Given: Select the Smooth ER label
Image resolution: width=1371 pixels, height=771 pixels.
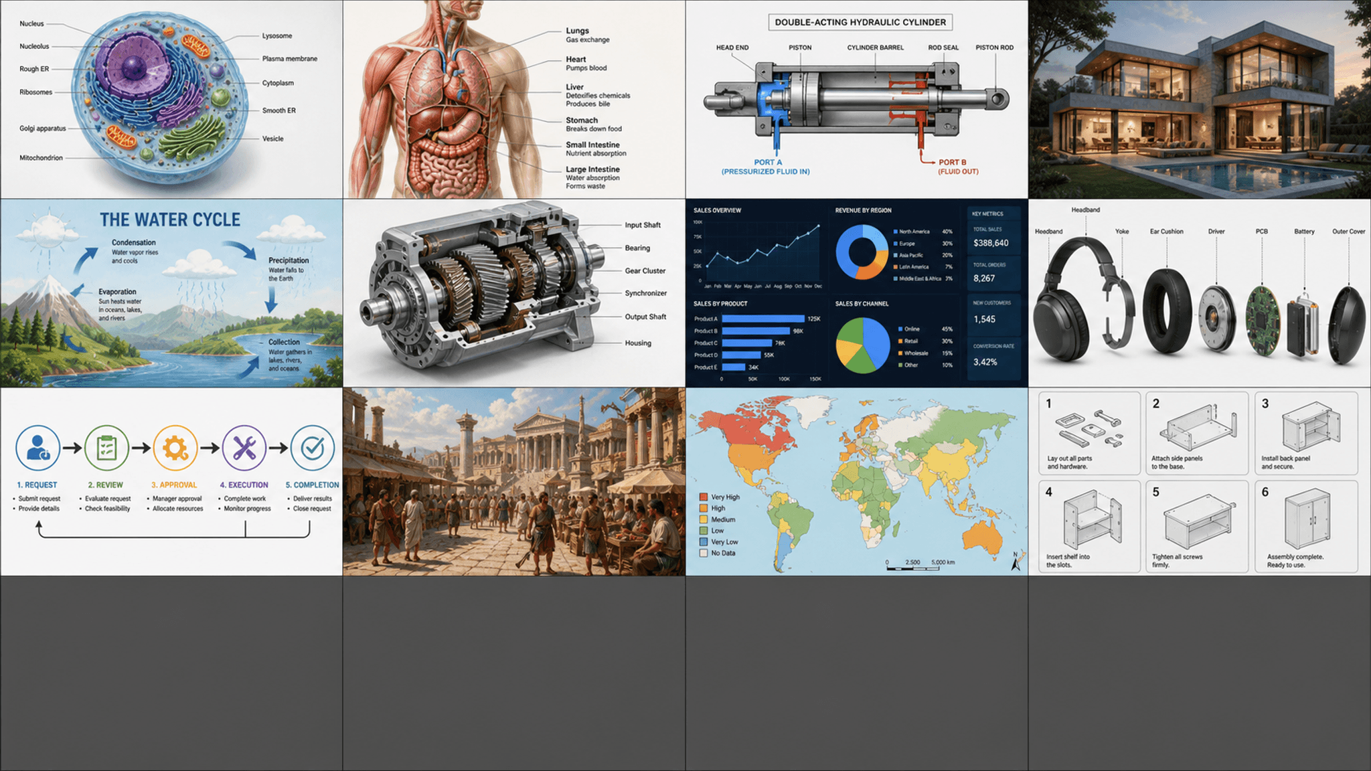Looking at the screenshot, I should pyautogui.click(x=279, y=110).
